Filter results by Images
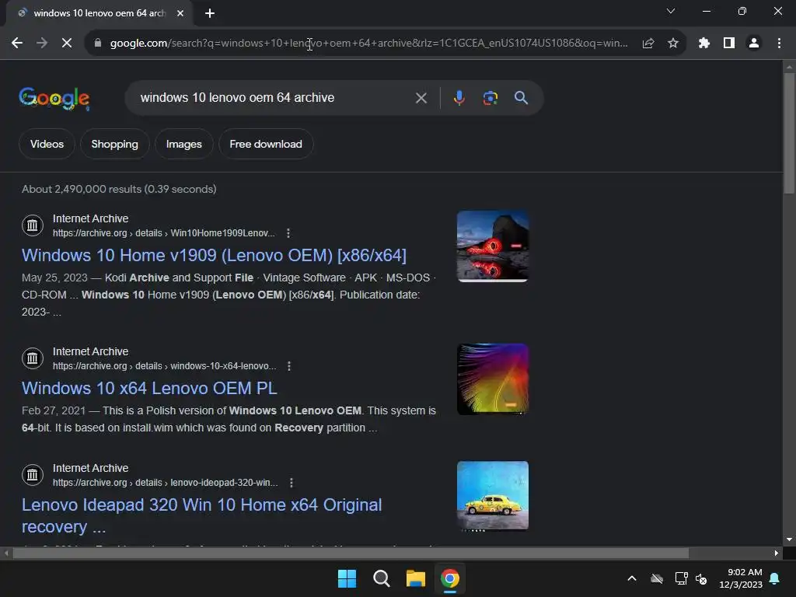This screenshot has height=597, width=796. click(183, 144)
